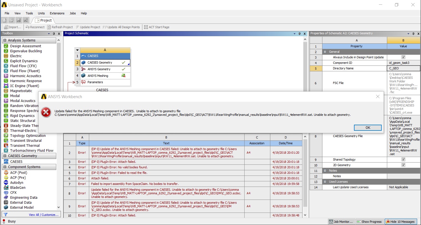Pin the Toolbox panel

pos(54,33)
